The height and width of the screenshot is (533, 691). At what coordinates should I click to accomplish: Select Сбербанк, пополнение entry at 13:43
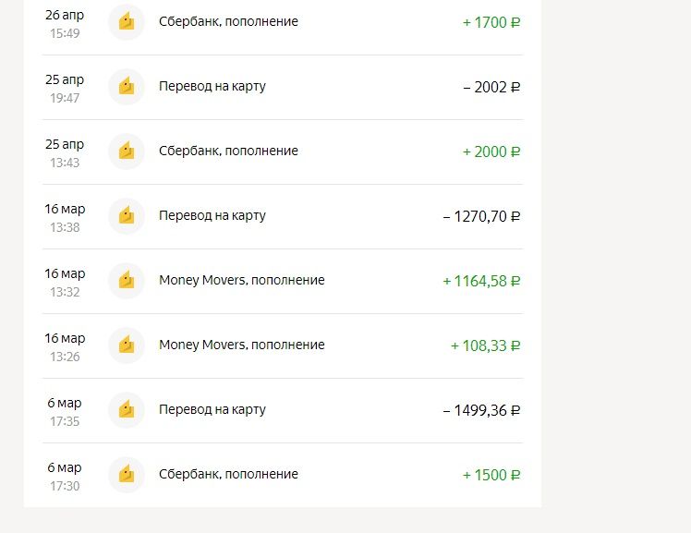tap(228, 151)
